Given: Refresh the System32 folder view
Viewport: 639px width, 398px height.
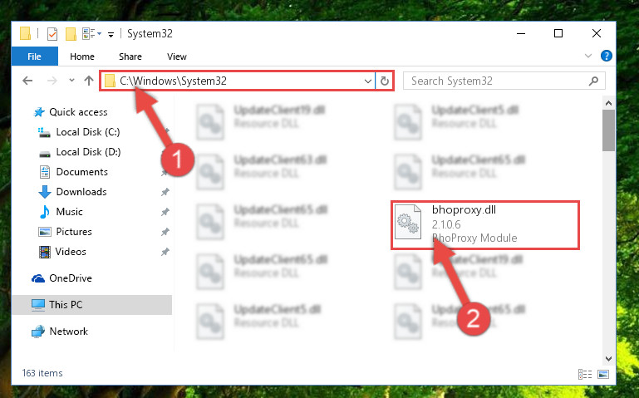Looking at the screenshot, I should (384, 81).
